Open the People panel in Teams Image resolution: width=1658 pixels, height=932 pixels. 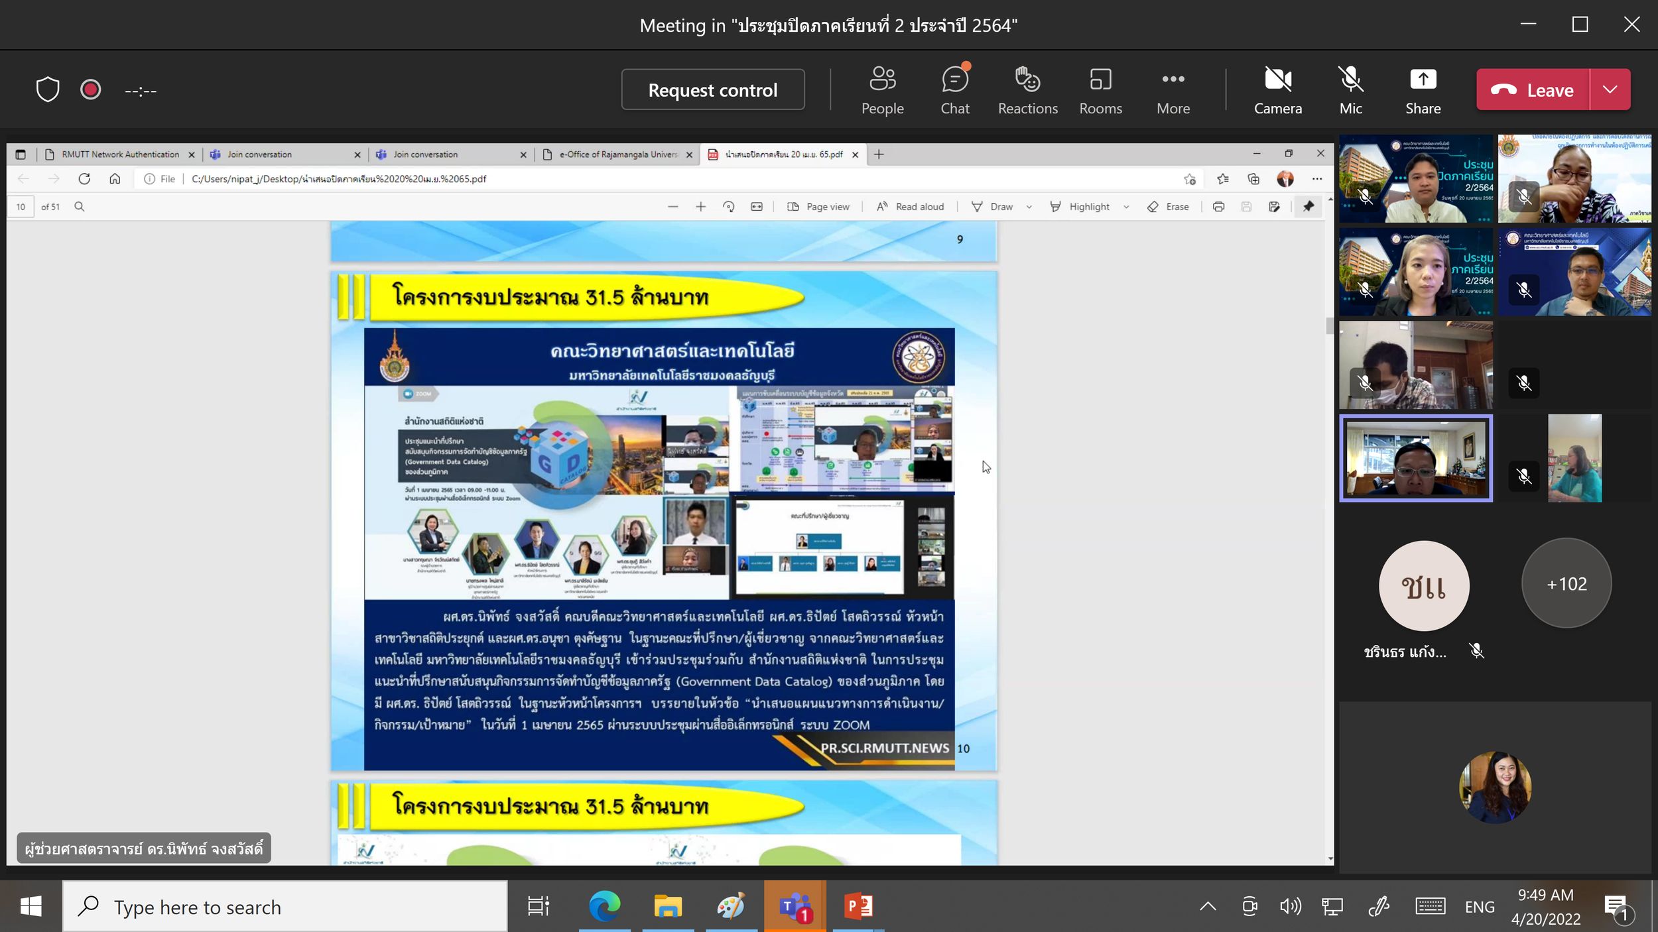[882, 91]
